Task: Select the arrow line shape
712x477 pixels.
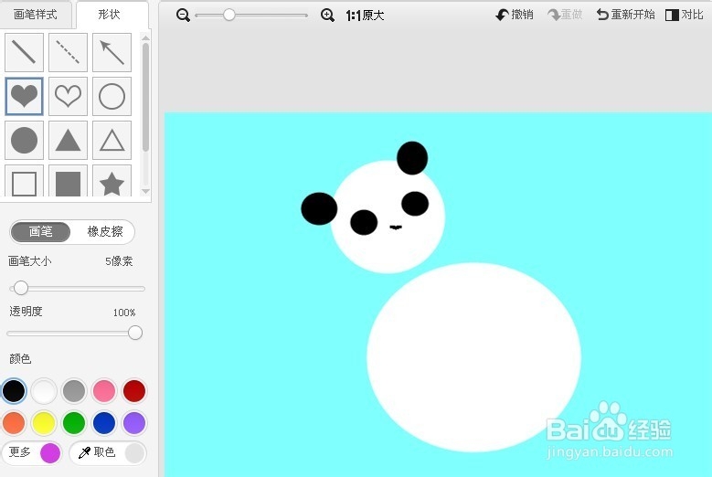Action: [112, 52]
